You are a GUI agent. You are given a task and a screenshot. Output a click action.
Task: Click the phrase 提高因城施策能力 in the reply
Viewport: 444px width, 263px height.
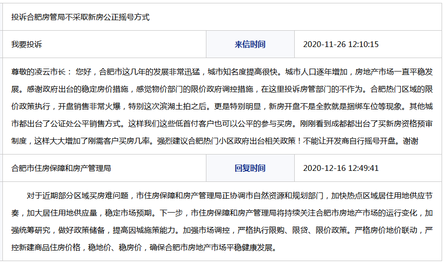click(x=148, y=230)
